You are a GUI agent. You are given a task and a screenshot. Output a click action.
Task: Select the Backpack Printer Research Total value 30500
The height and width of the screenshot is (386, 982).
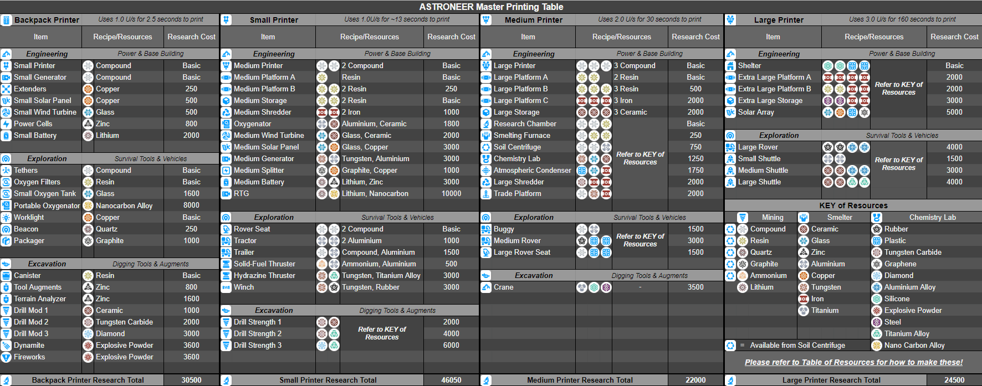pos(191,380)
